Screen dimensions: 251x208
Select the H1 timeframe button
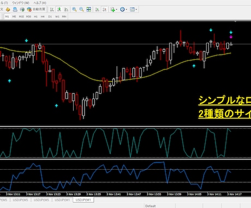35,16
